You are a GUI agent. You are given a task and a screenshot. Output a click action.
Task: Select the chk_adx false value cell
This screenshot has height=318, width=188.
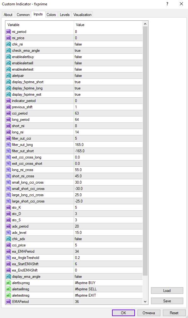pos(108,239)
